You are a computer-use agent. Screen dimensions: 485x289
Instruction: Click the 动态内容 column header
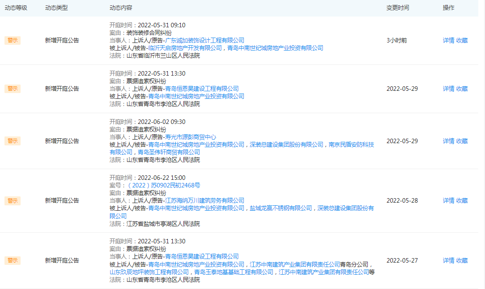[121, 8]
